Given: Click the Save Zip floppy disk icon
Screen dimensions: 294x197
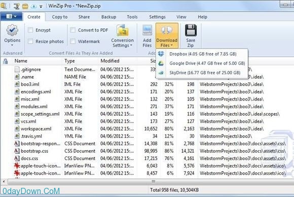Looking at the screenshot, I should point(191,30).
